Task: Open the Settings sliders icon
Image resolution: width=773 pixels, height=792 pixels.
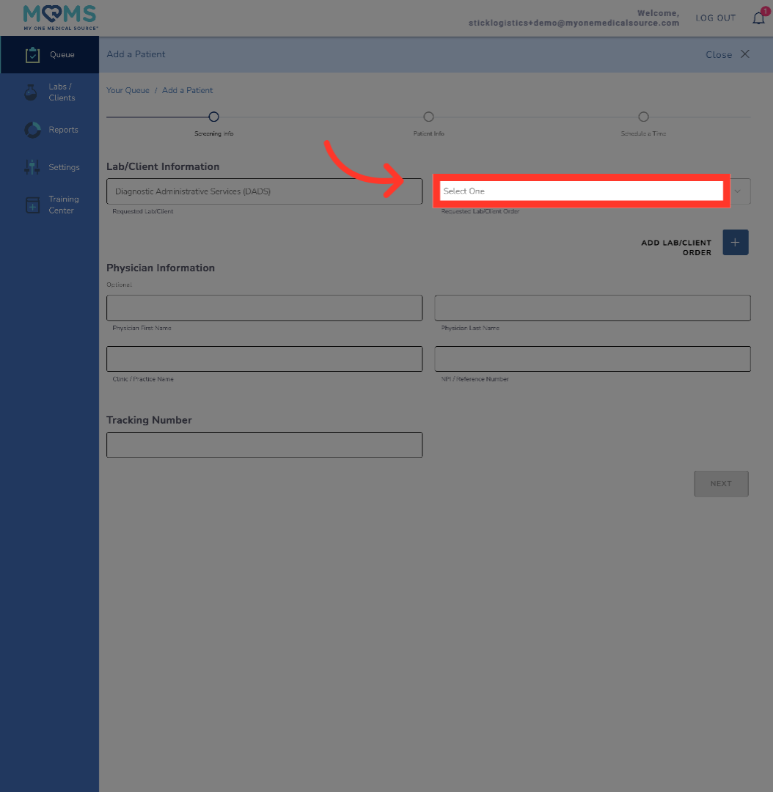Action: point(32,166)
